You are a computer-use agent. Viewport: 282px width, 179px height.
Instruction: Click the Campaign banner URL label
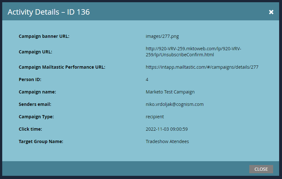[44, 36]
